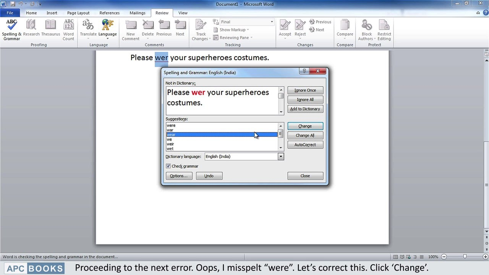
Task: Switch to the Mailings ribbon tab
Action: tap(137, 13)
